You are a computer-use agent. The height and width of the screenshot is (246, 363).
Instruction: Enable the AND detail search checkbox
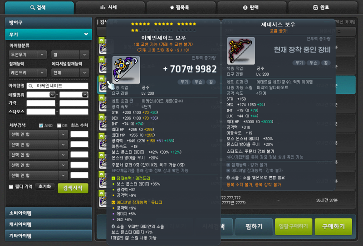point(41,125)
